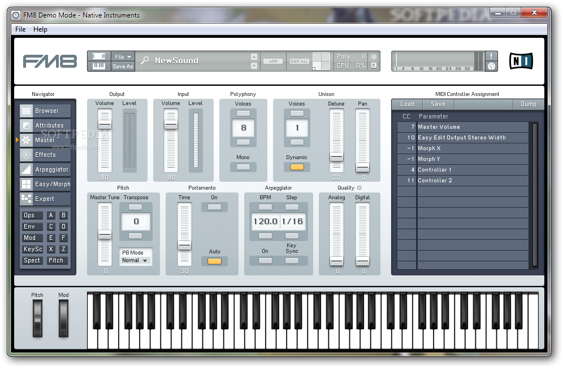Click the small E icon beside CPU
The image size is (563, 368).
[x=374, y=65]
